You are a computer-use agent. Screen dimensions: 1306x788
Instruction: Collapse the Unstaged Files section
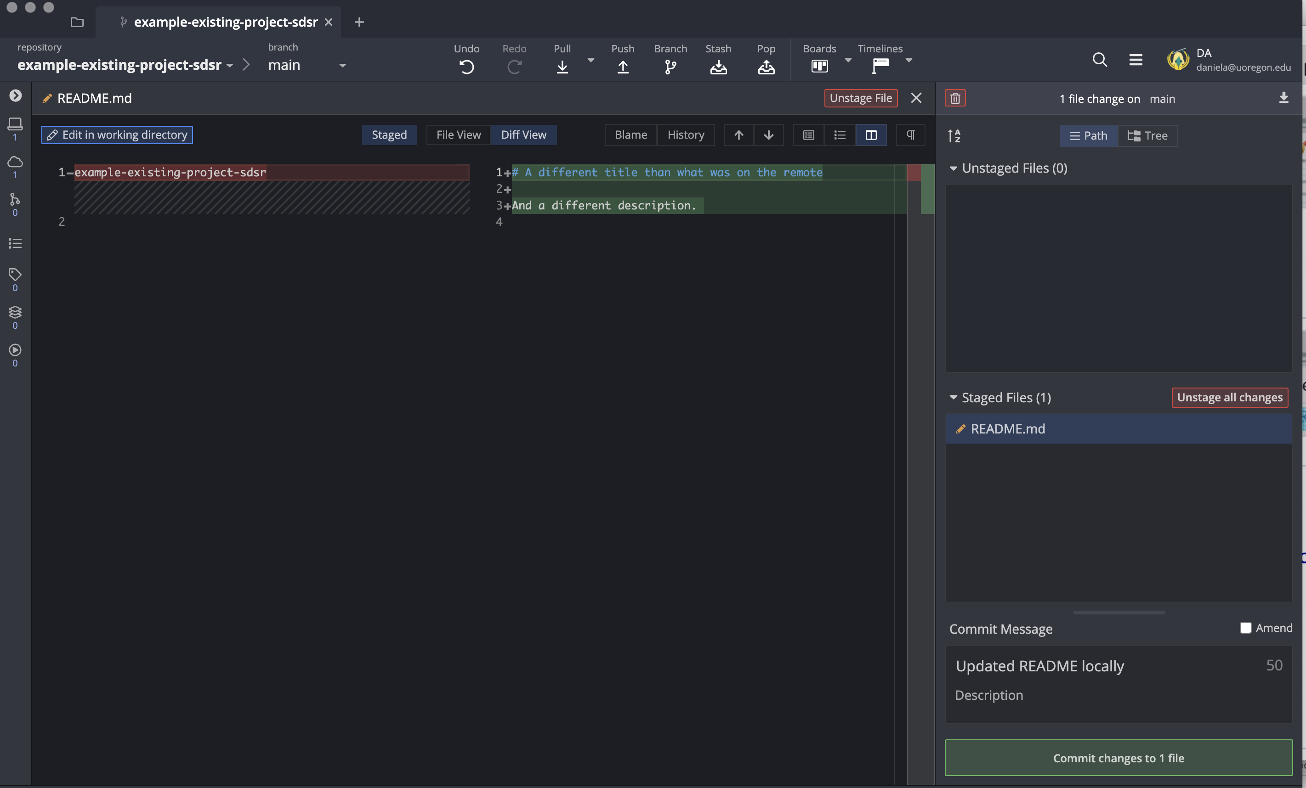tap(953, 169)
